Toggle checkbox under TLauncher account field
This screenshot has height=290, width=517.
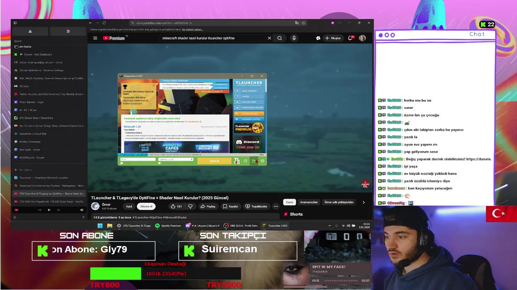(122, 163)
